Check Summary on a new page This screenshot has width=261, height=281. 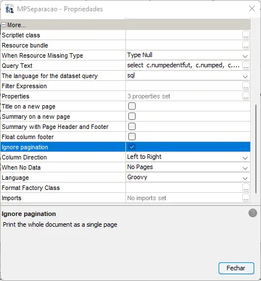point(132,116)
